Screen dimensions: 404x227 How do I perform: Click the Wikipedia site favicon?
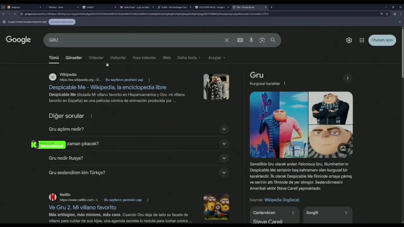point(53,77)
